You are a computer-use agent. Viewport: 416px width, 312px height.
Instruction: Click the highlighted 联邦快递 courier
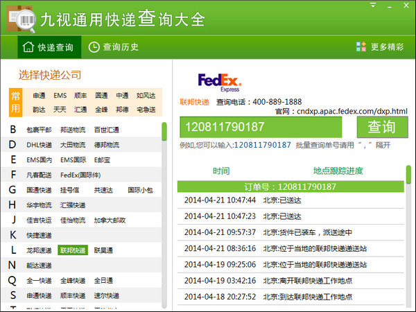[x=73, y=250]
